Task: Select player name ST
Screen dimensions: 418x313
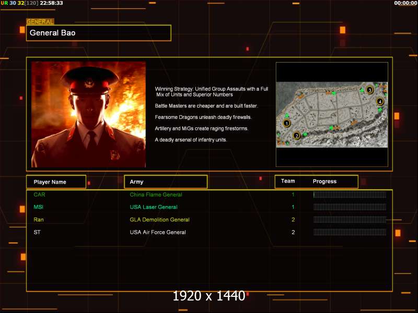Action: [x=37, y=232]
